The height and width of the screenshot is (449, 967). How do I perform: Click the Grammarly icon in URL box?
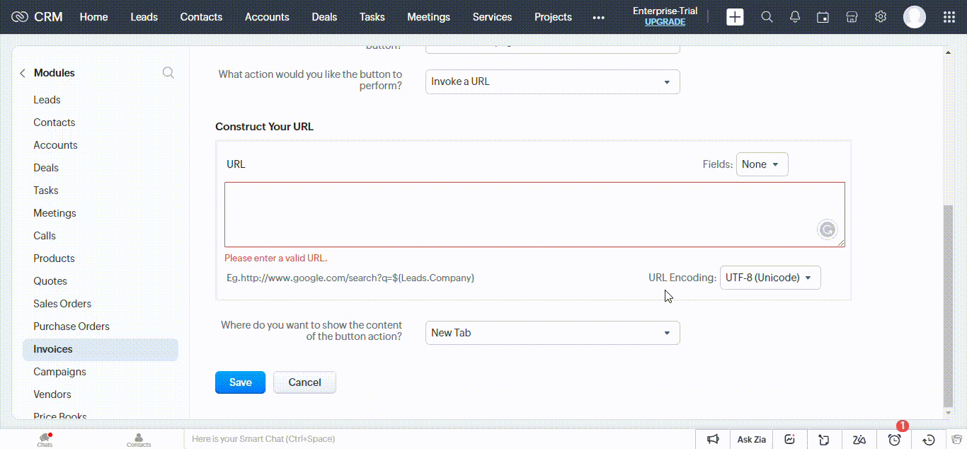tap(827, 229)
